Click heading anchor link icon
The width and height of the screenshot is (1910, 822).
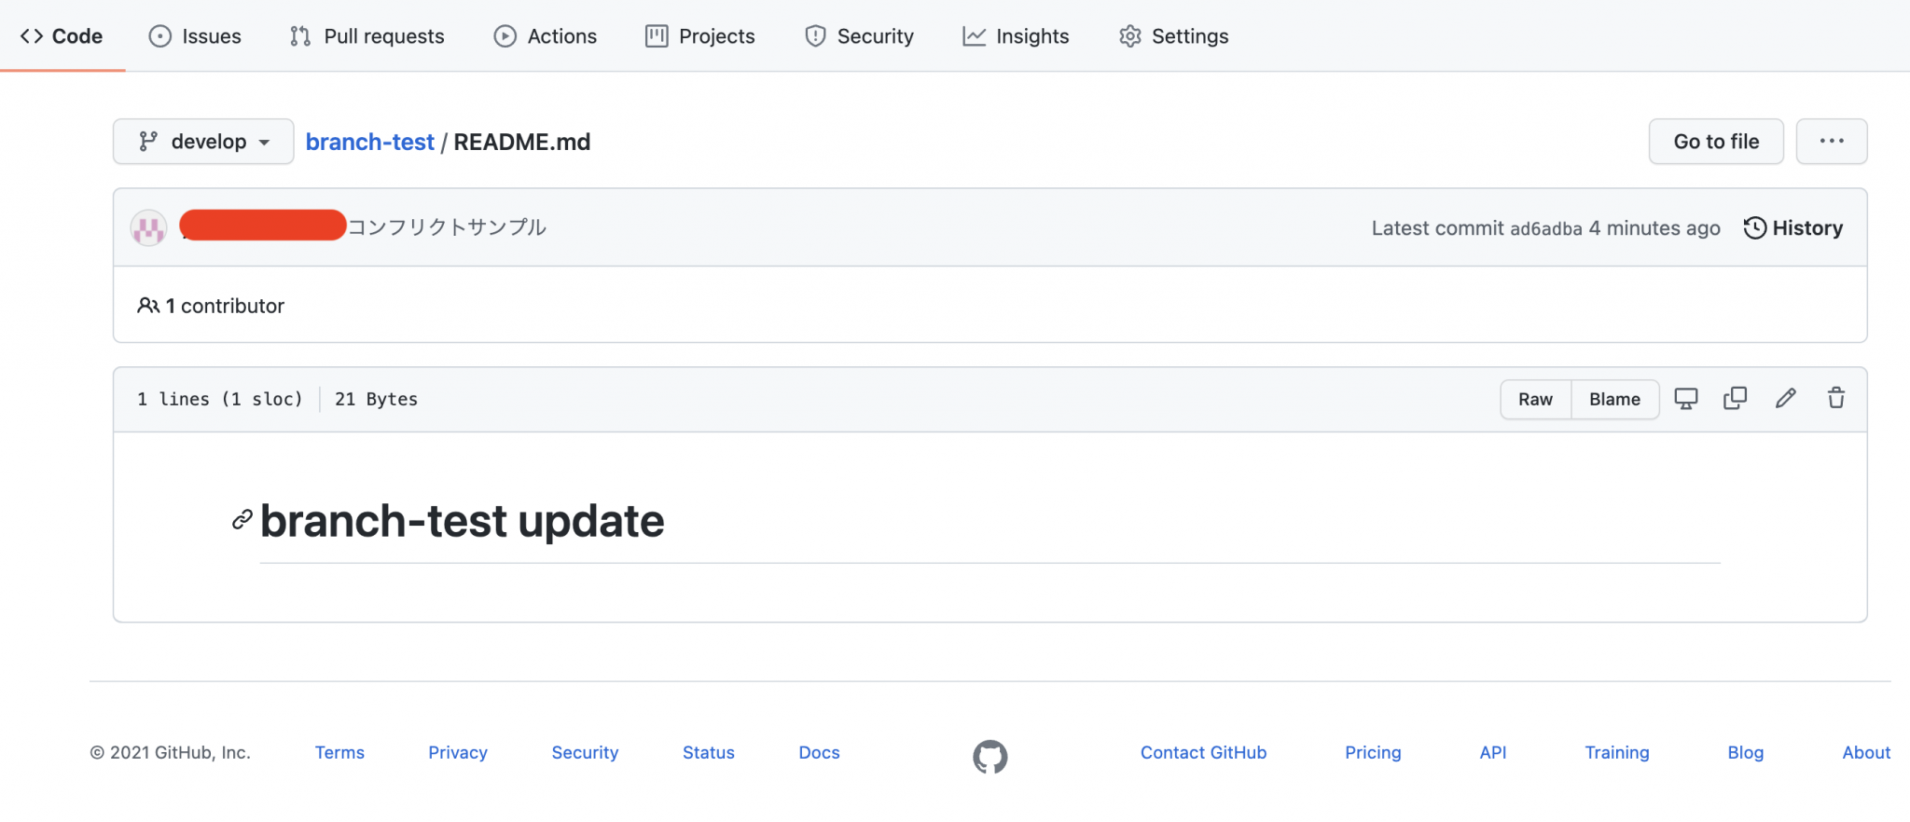[x=242, y=520]
